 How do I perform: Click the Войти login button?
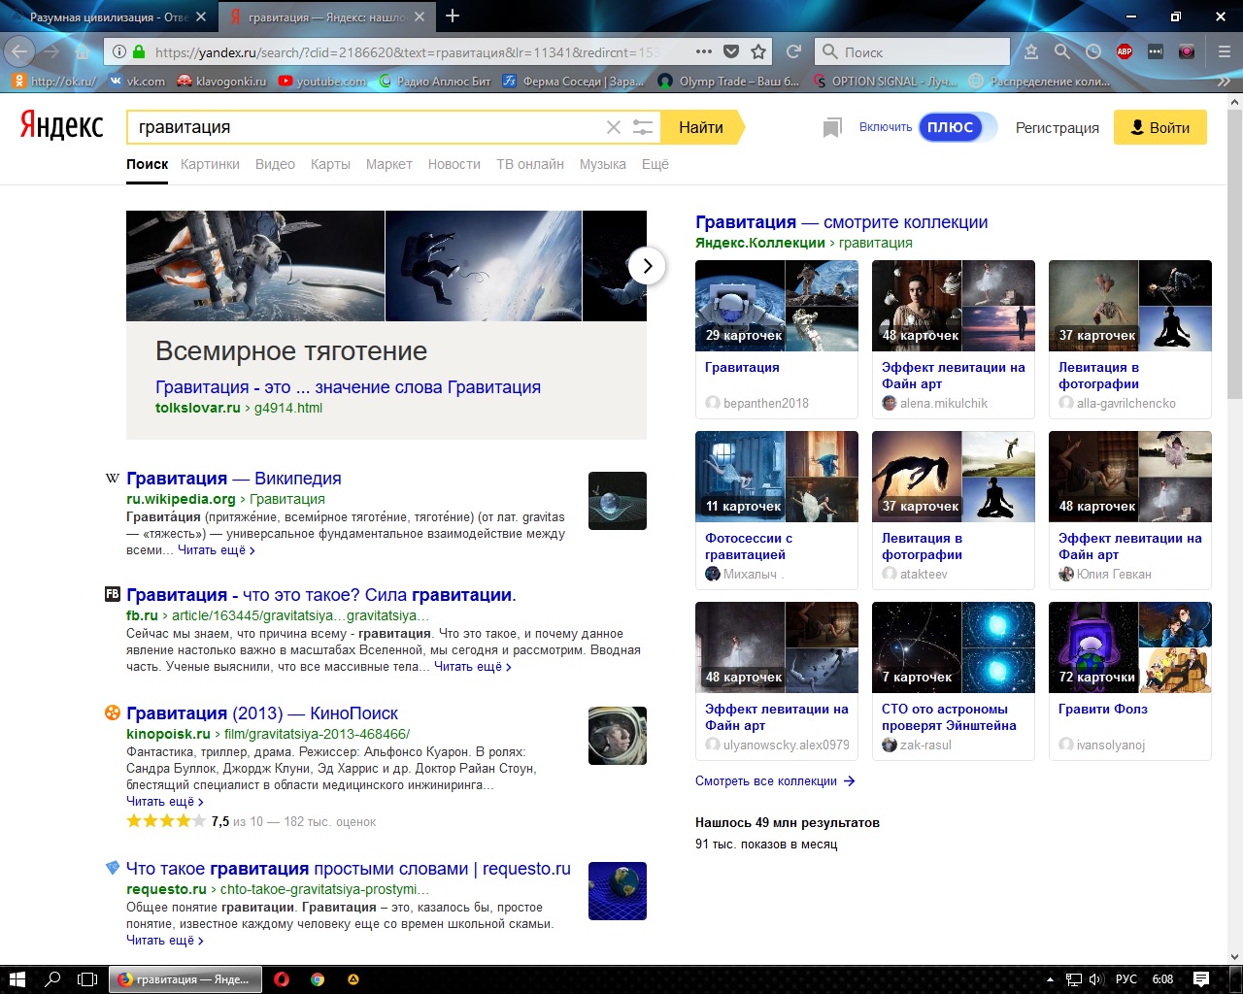tap(1159, 127)
